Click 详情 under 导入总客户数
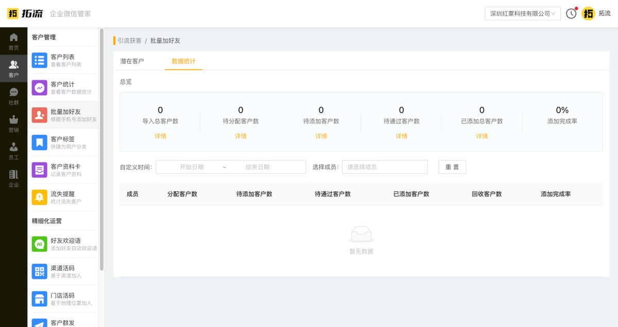Viewport: 618px width, 327px height. click(160, 136)
